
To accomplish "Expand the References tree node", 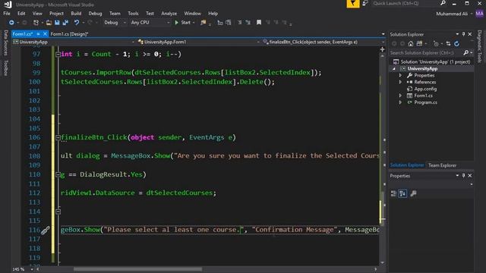I will (400, 83).
